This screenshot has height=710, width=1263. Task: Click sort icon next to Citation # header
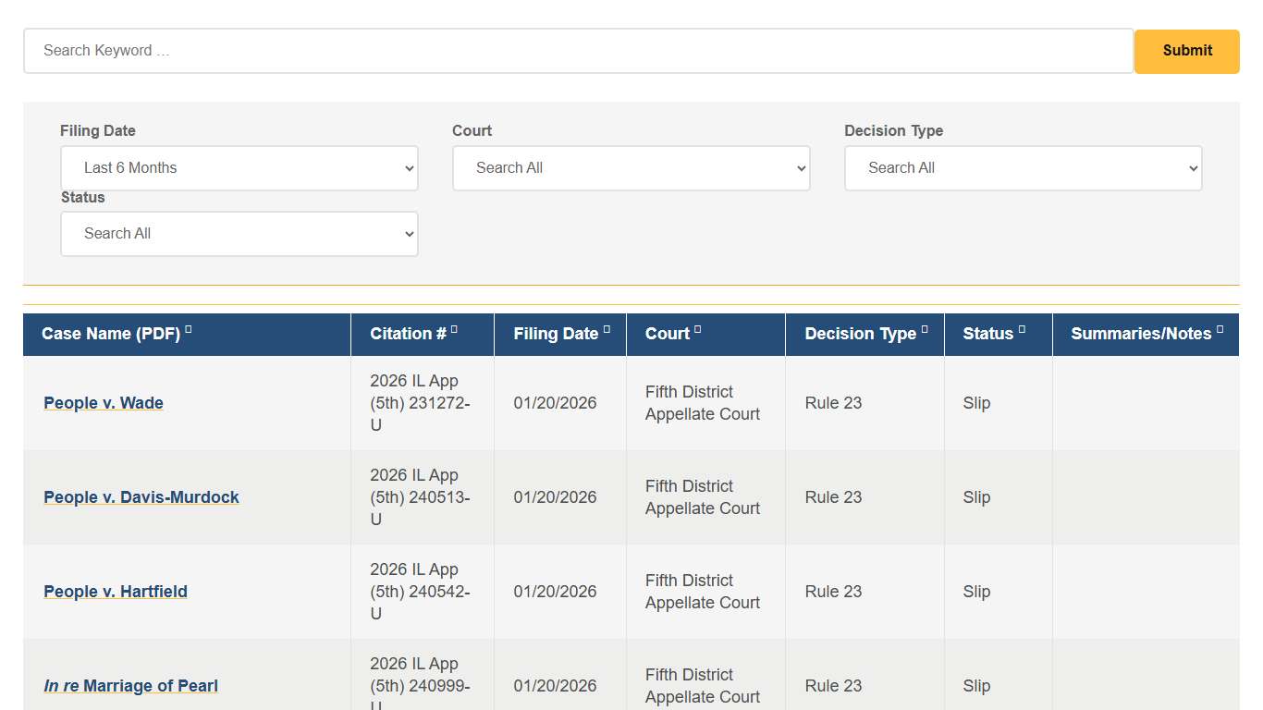coord(454,329)
